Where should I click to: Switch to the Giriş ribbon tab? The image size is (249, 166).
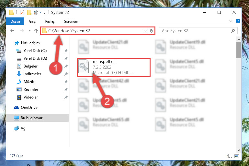coord(32,21)
